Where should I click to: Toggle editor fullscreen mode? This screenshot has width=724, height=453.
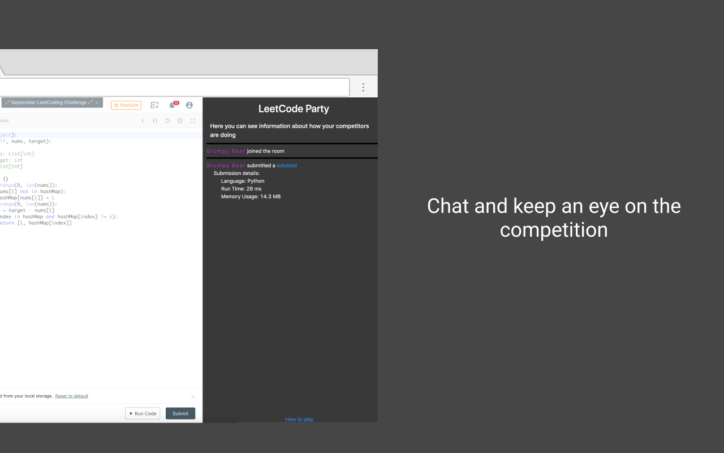coord(192,121)
